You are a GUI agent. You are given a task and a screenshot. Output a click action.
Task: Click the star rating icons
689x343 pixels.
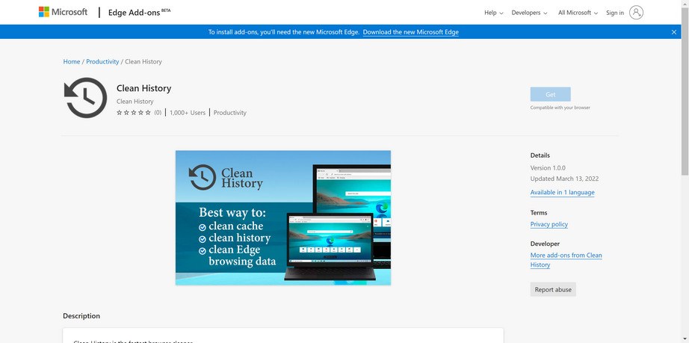point(134,112)
